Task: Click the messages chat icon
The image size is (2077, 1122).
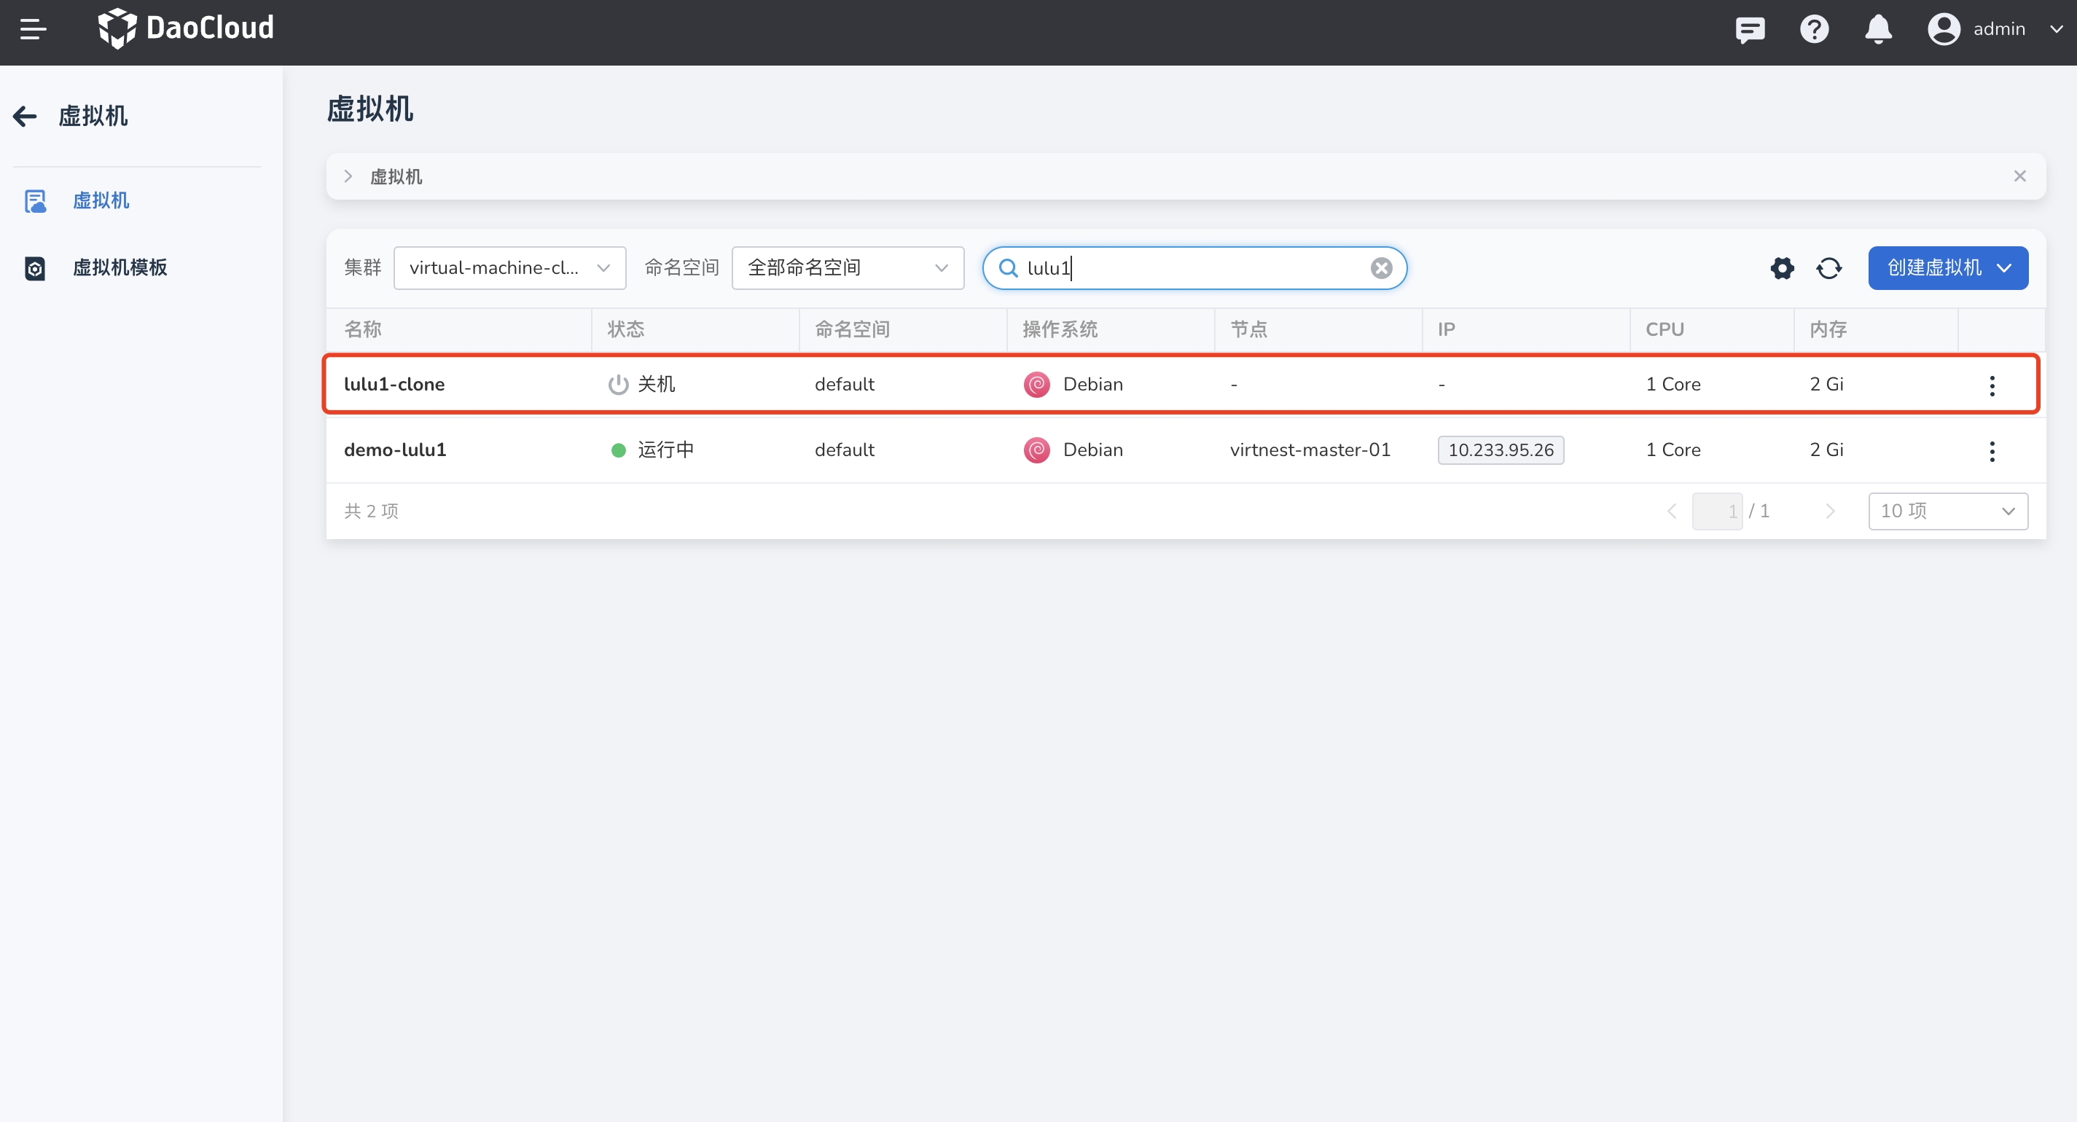Action: pos(1750,30)
